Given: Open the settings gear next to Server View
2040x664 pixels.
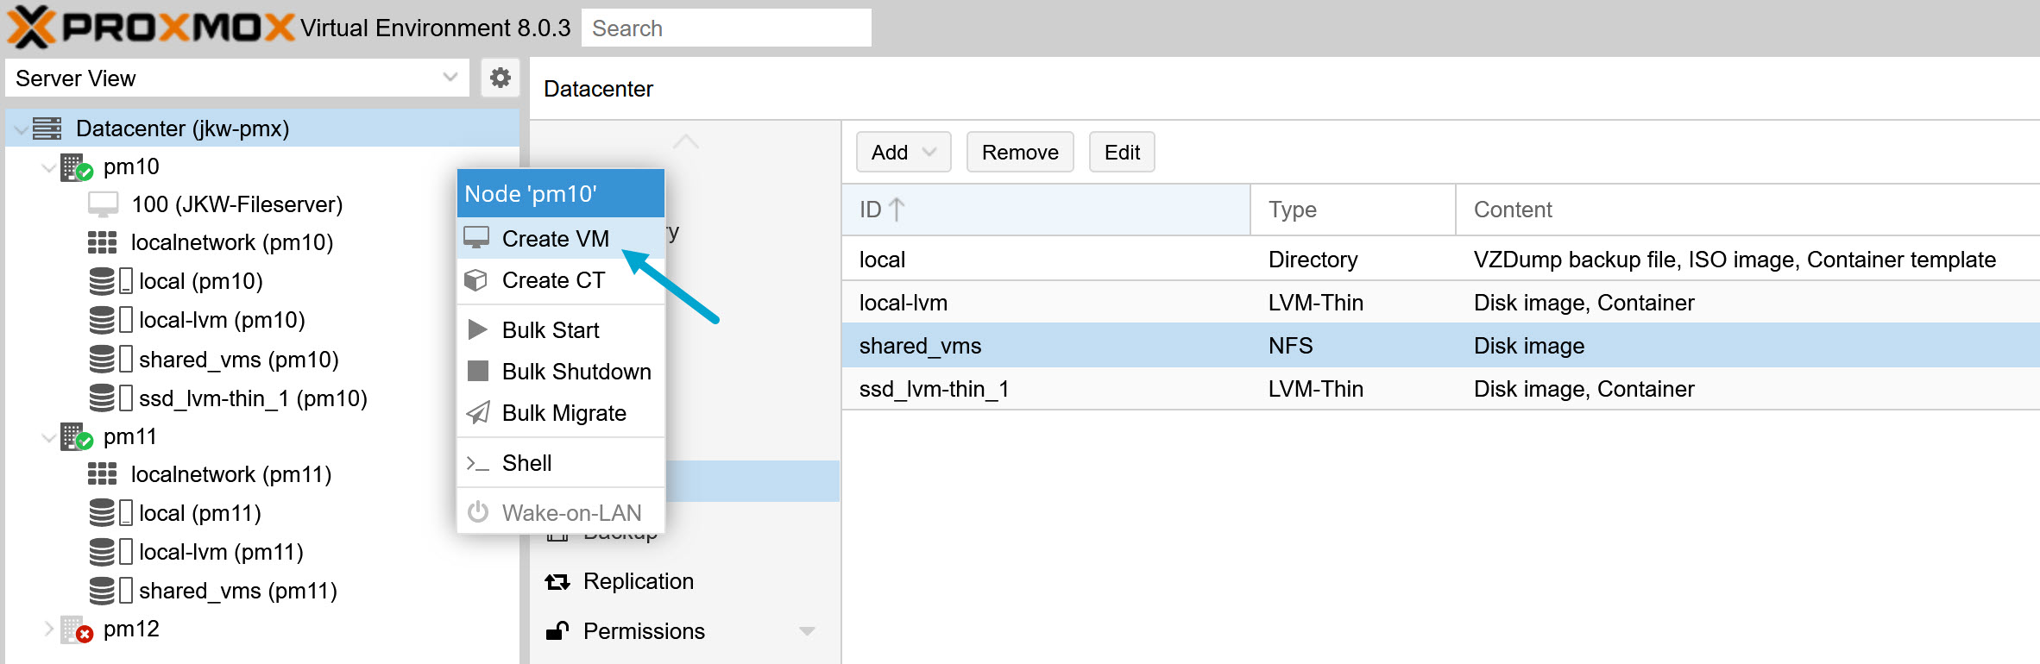Looking at the screenshot, I should 500,78.
